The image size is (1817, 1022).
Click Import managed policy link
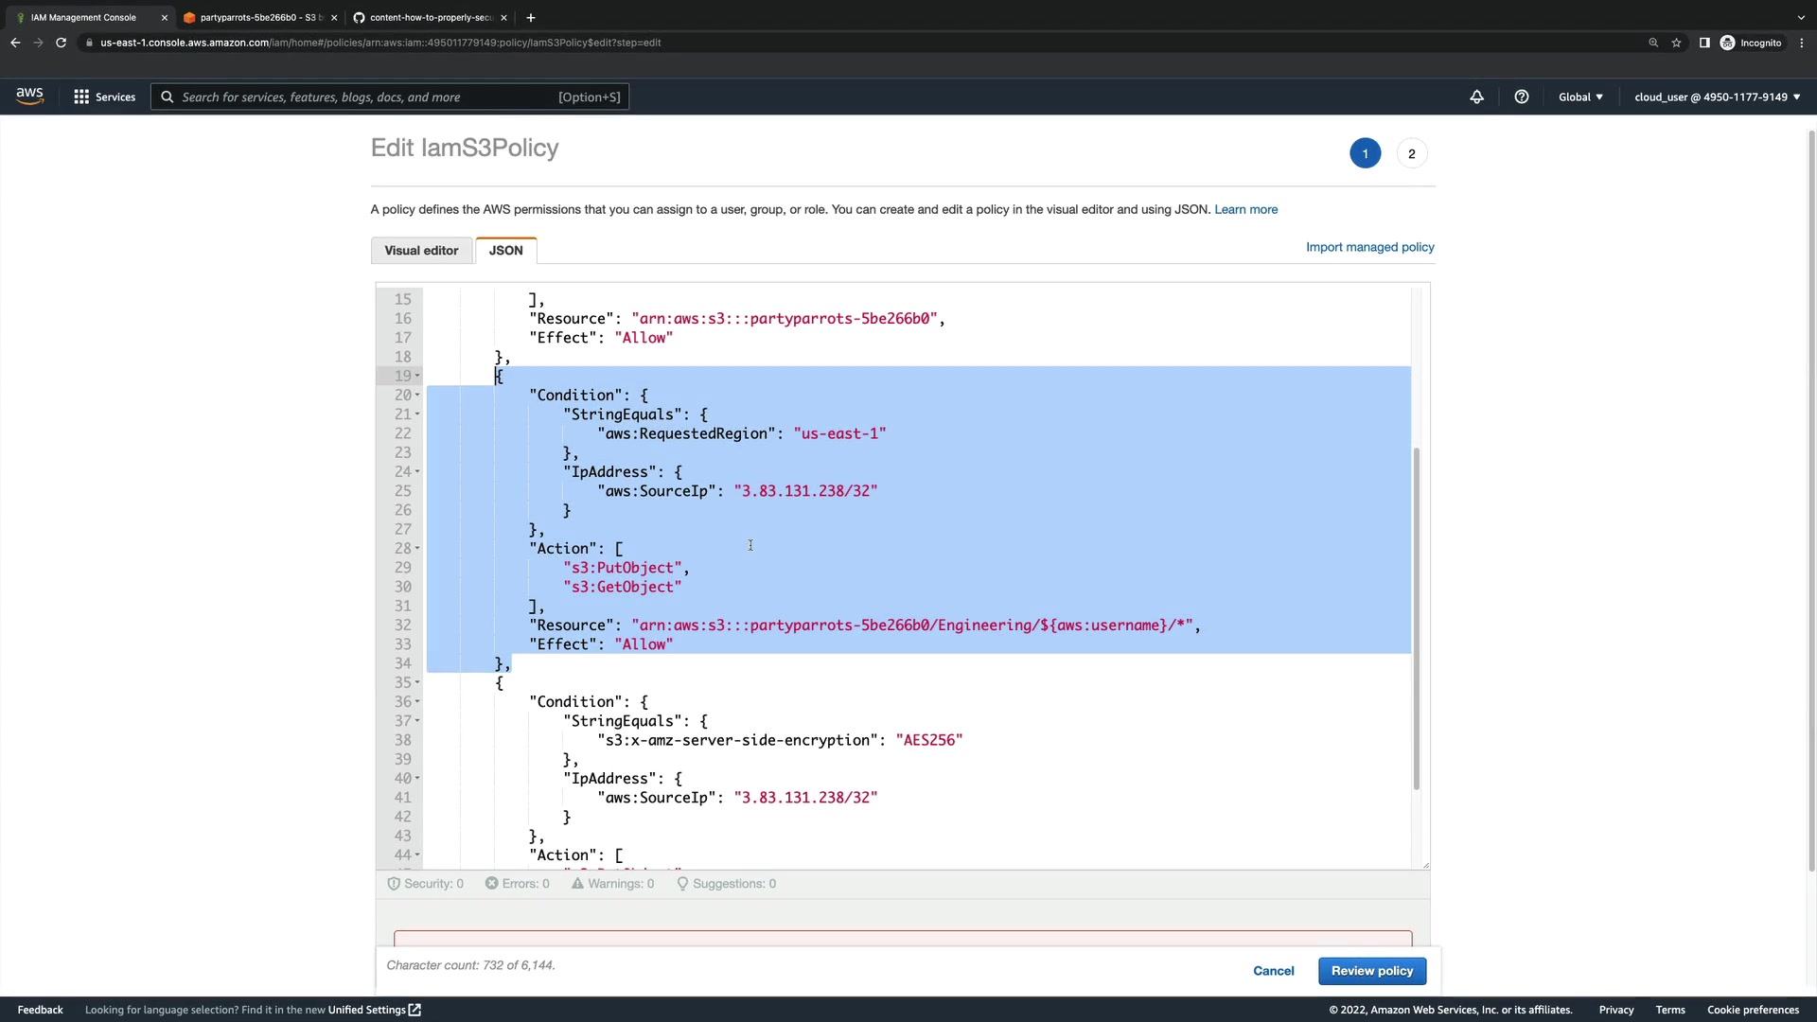[x=1369, y=247]
